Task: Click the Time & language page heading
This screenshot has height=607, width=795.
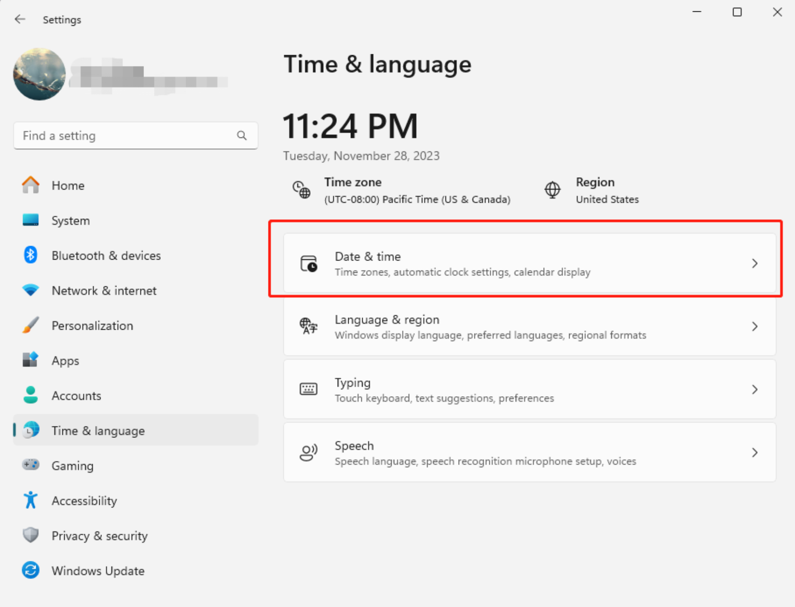Action: click(377, 64)
